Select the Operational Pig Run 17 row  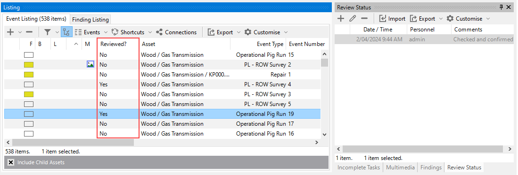(162, 124)
